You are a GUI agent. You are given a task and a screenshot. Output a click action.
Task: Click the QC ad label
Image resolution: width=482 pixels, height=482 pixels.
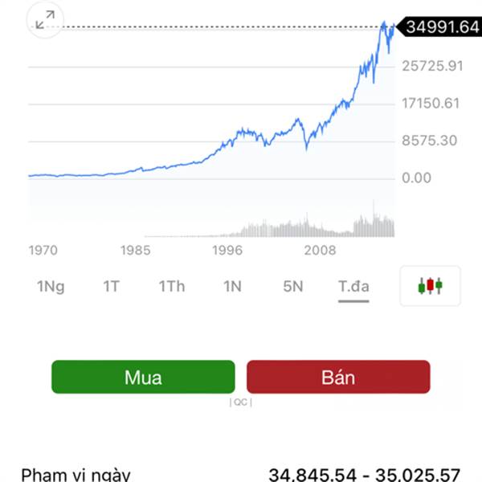click(241, 402)
